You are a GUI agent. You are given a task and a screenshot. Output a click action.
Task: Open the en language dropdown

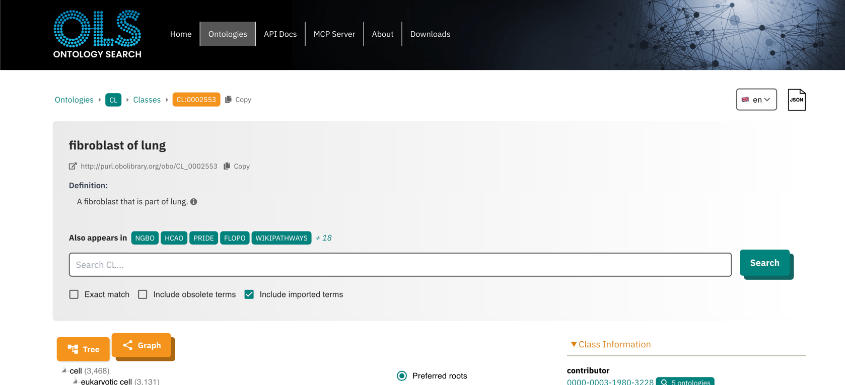[756, 100]
